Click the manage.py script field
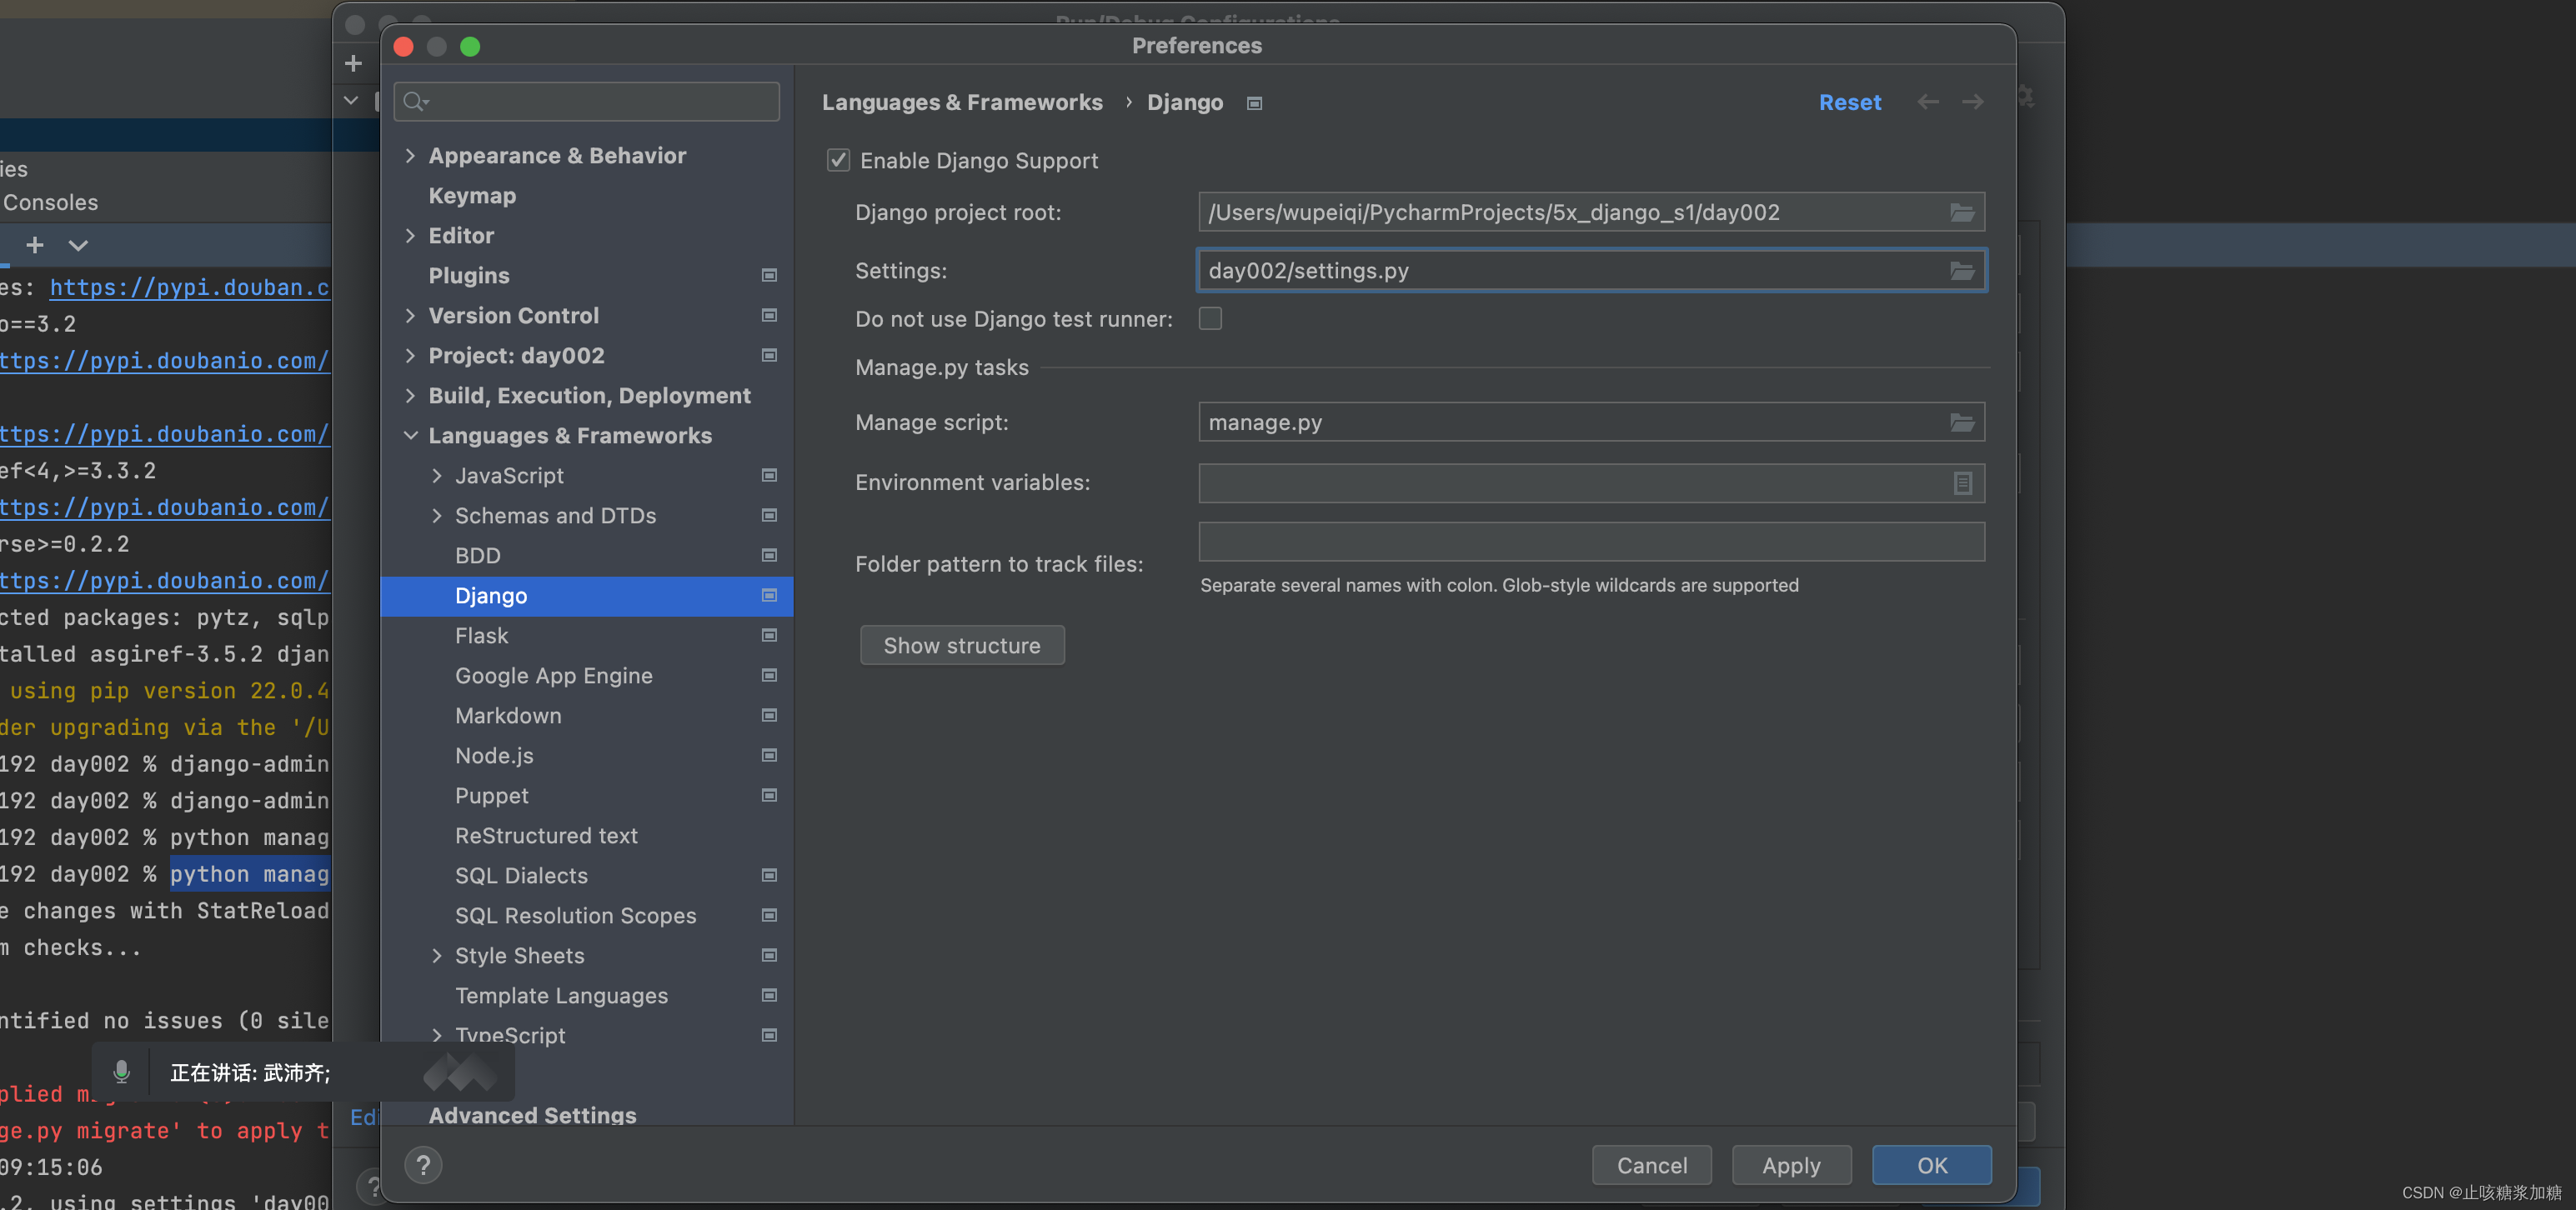This screenshot has width=2576, height=1210. pos(1591,422)
